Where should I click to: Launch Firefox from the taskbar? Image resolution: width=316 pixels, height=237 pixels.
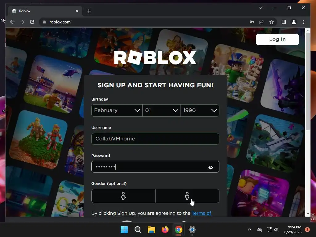point(165,230)
